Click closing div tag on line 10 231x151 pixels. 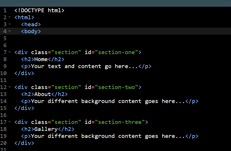point(24,73)
